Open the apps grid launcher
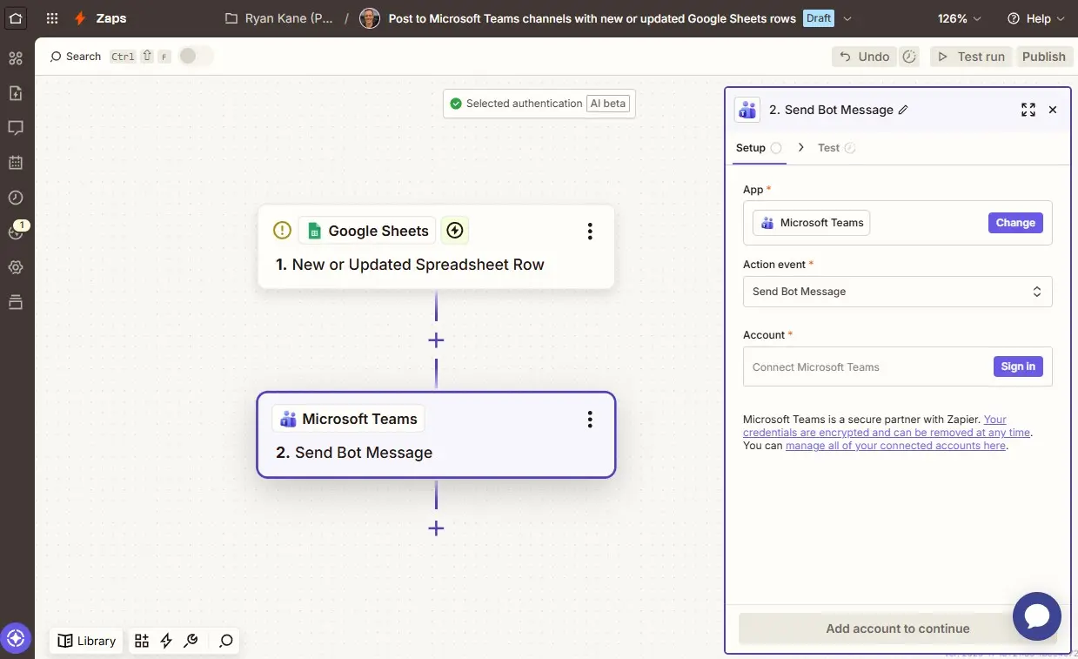Image resolution: width=1078 pixels, height=659 pixels. (52, 18)
